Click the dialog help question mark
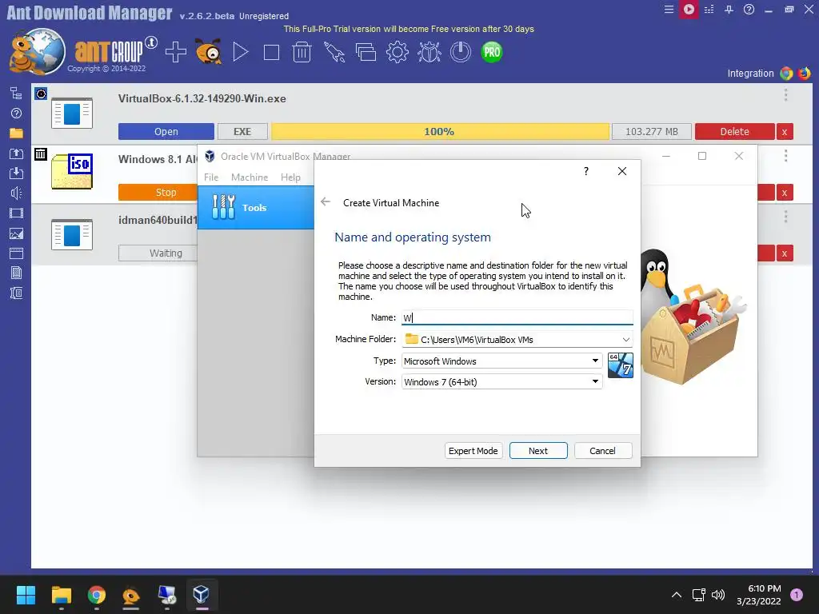 tap(586, 171)
